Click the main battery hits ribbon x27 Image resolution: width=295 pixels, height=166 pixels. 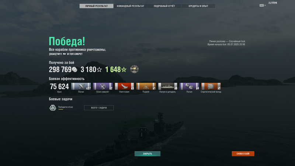(81, 86)
